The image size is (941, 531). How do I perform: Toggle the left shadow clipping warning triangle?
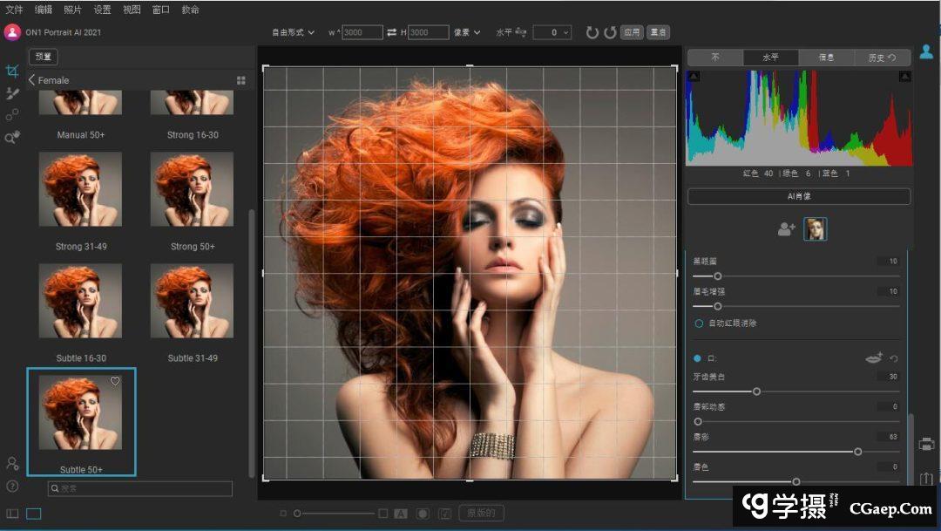694,78
